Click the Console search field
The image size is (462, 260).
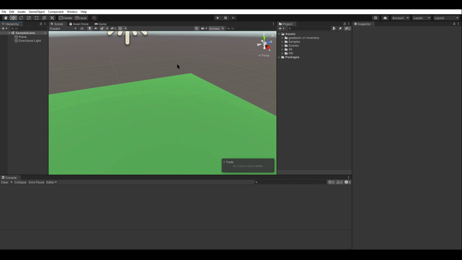(x=290, y=182)
